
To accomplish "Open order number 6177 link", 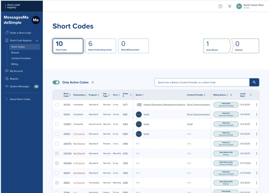I will [x=125, y=105].
